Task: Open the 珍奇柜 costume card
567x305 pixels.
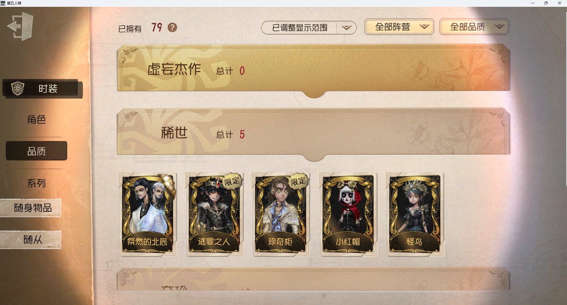Action: click(x=281, y=214)
